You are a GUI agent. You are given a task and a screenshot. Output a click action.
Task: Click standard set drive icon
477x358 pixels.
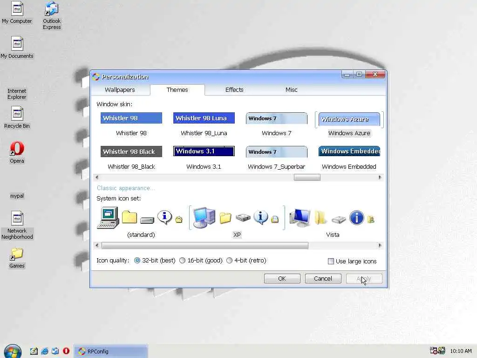147,220
